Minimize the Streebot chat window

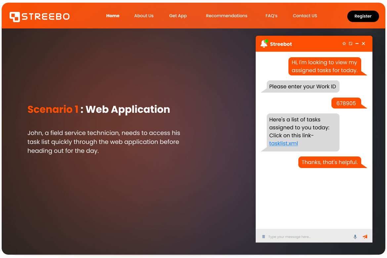click(x=357, y=43)
